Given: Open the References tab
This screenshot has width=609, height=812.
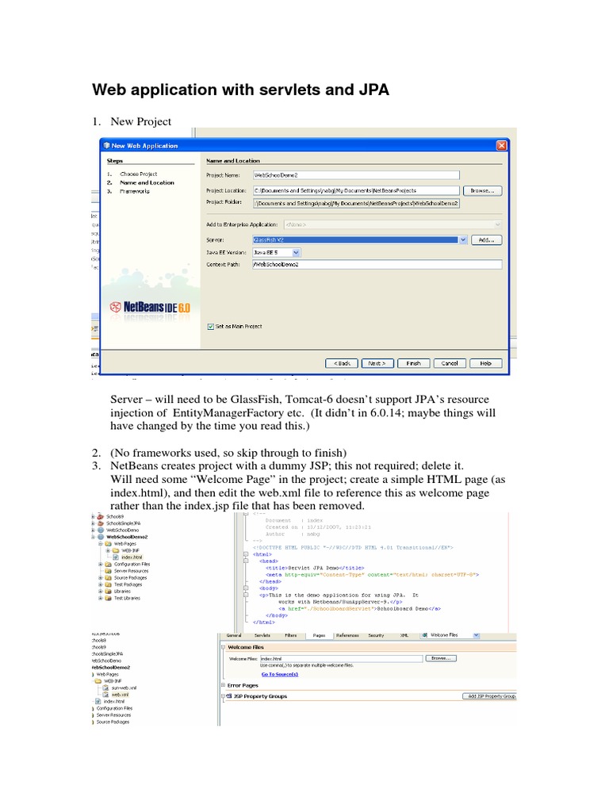Looking at the screenshot, I should [347, 635].
